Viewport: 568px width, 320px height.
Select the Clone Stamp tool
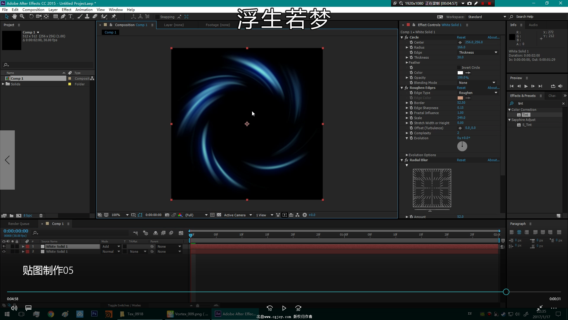(87, 17)
